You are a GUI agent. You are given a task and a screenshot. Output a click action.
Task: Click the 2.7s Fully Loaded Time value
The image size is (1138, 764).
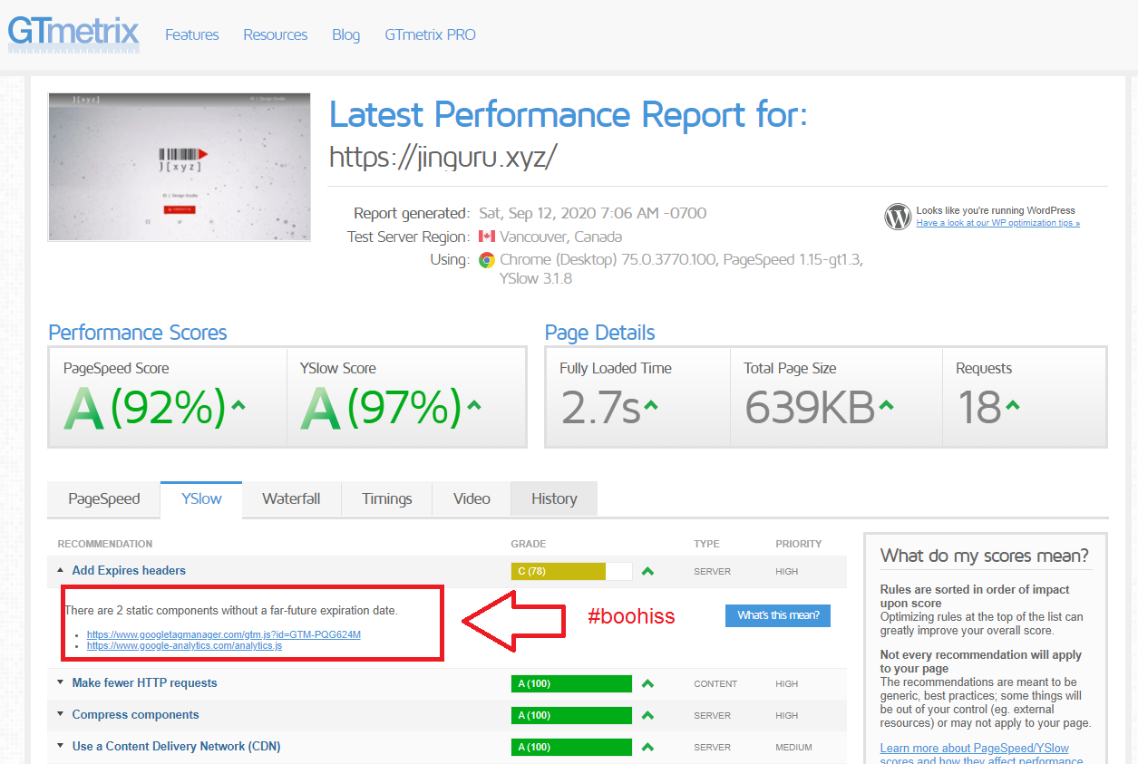(x=600, y=407)
